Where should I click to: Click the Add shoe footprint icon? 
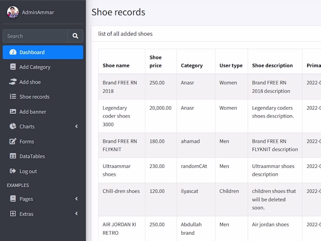coord(13,82)
